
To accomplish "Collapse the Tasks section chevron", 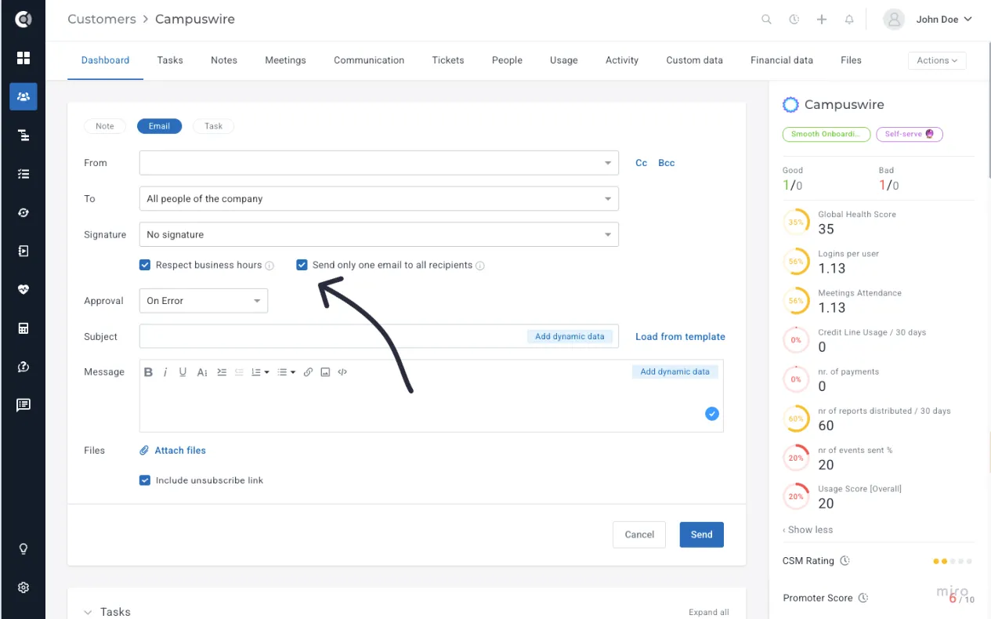I will click(88, 612).
